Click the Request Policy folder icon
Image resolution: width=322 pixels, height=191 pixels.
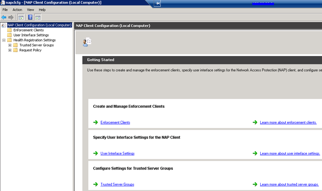pyautogui.click(x=15, y=50)
